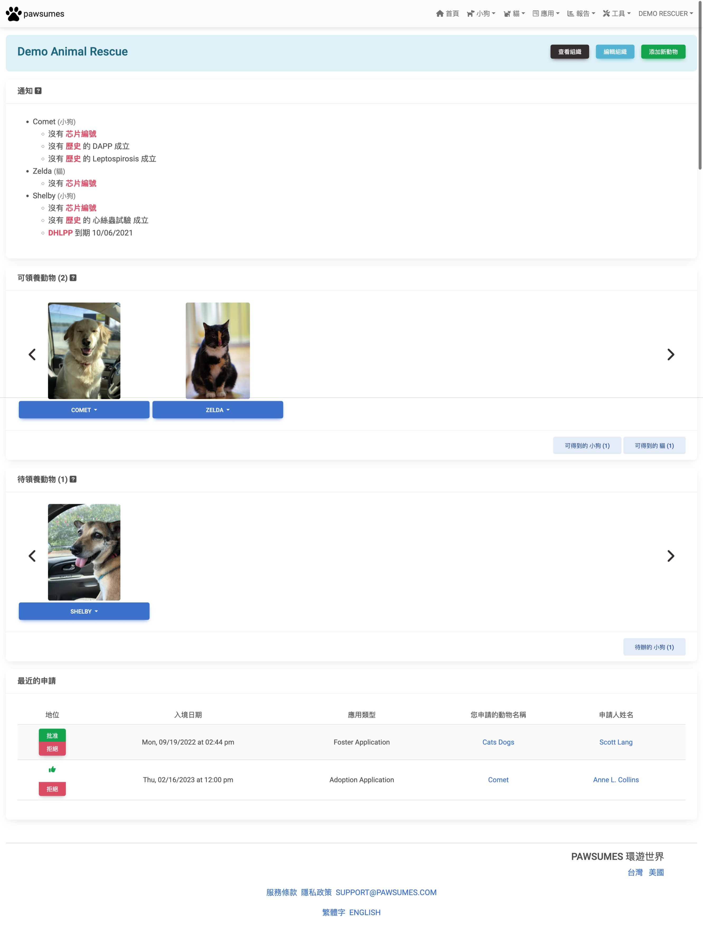The image size is (703, 926).
Task: Open the 應用 applications icon
Action: [537, 13]
